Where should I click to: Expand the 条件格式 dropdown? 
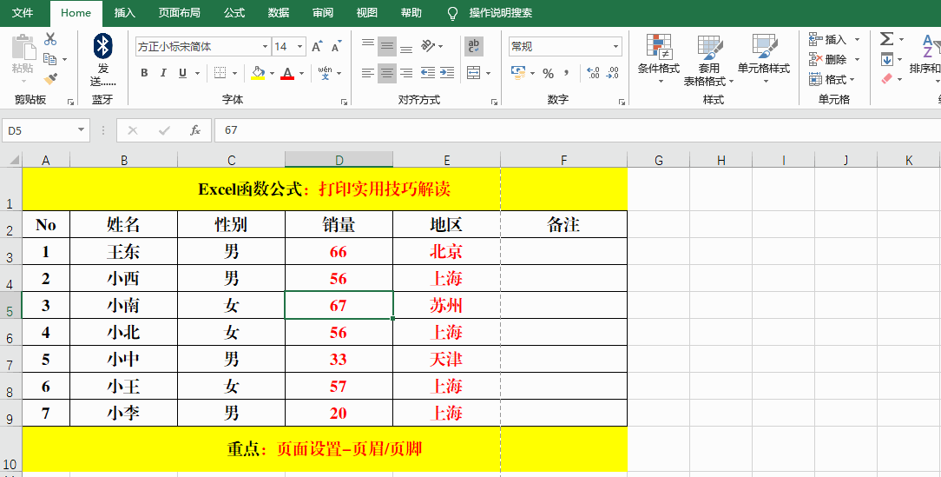661,81
